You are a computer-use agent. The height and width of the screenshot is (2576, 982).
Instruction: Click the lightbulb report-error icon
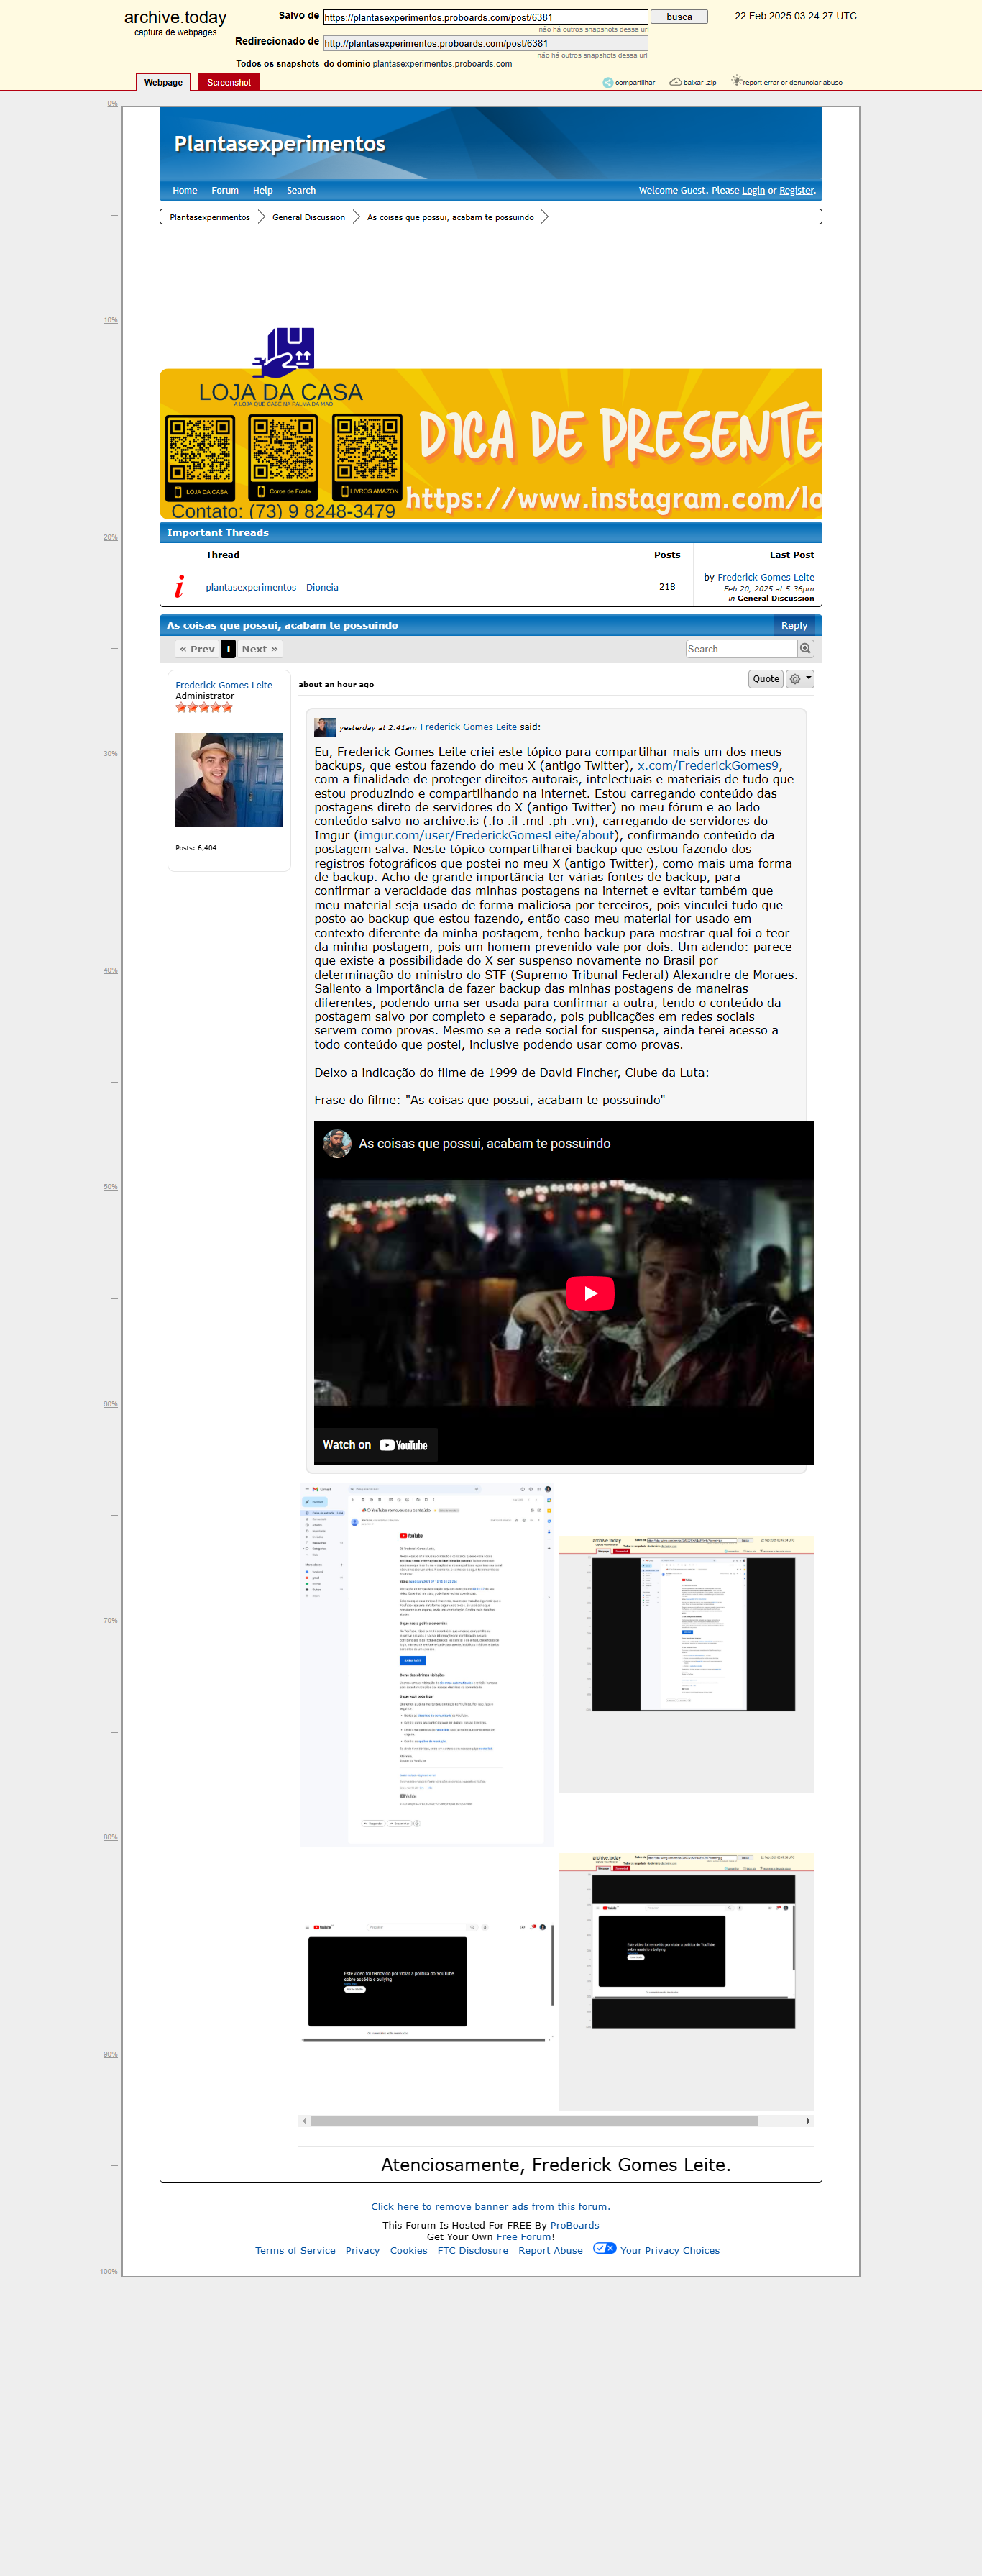[x=736, y=81]
